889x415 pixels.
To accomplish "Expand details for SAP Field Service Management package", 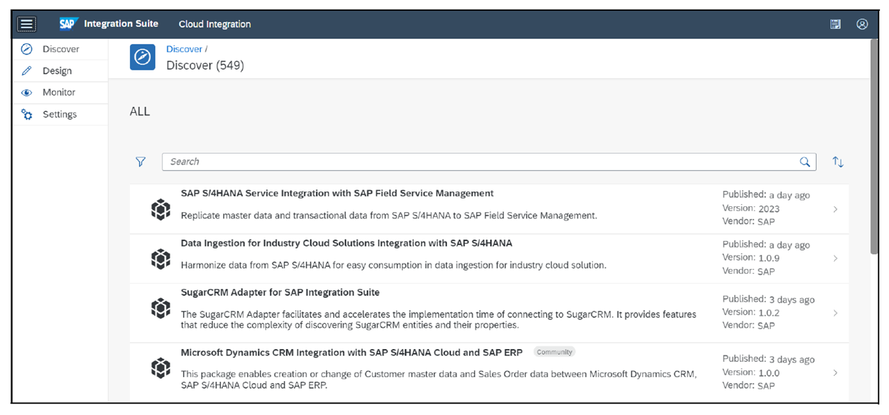I will pyautogui.click(x=835, y=209).
